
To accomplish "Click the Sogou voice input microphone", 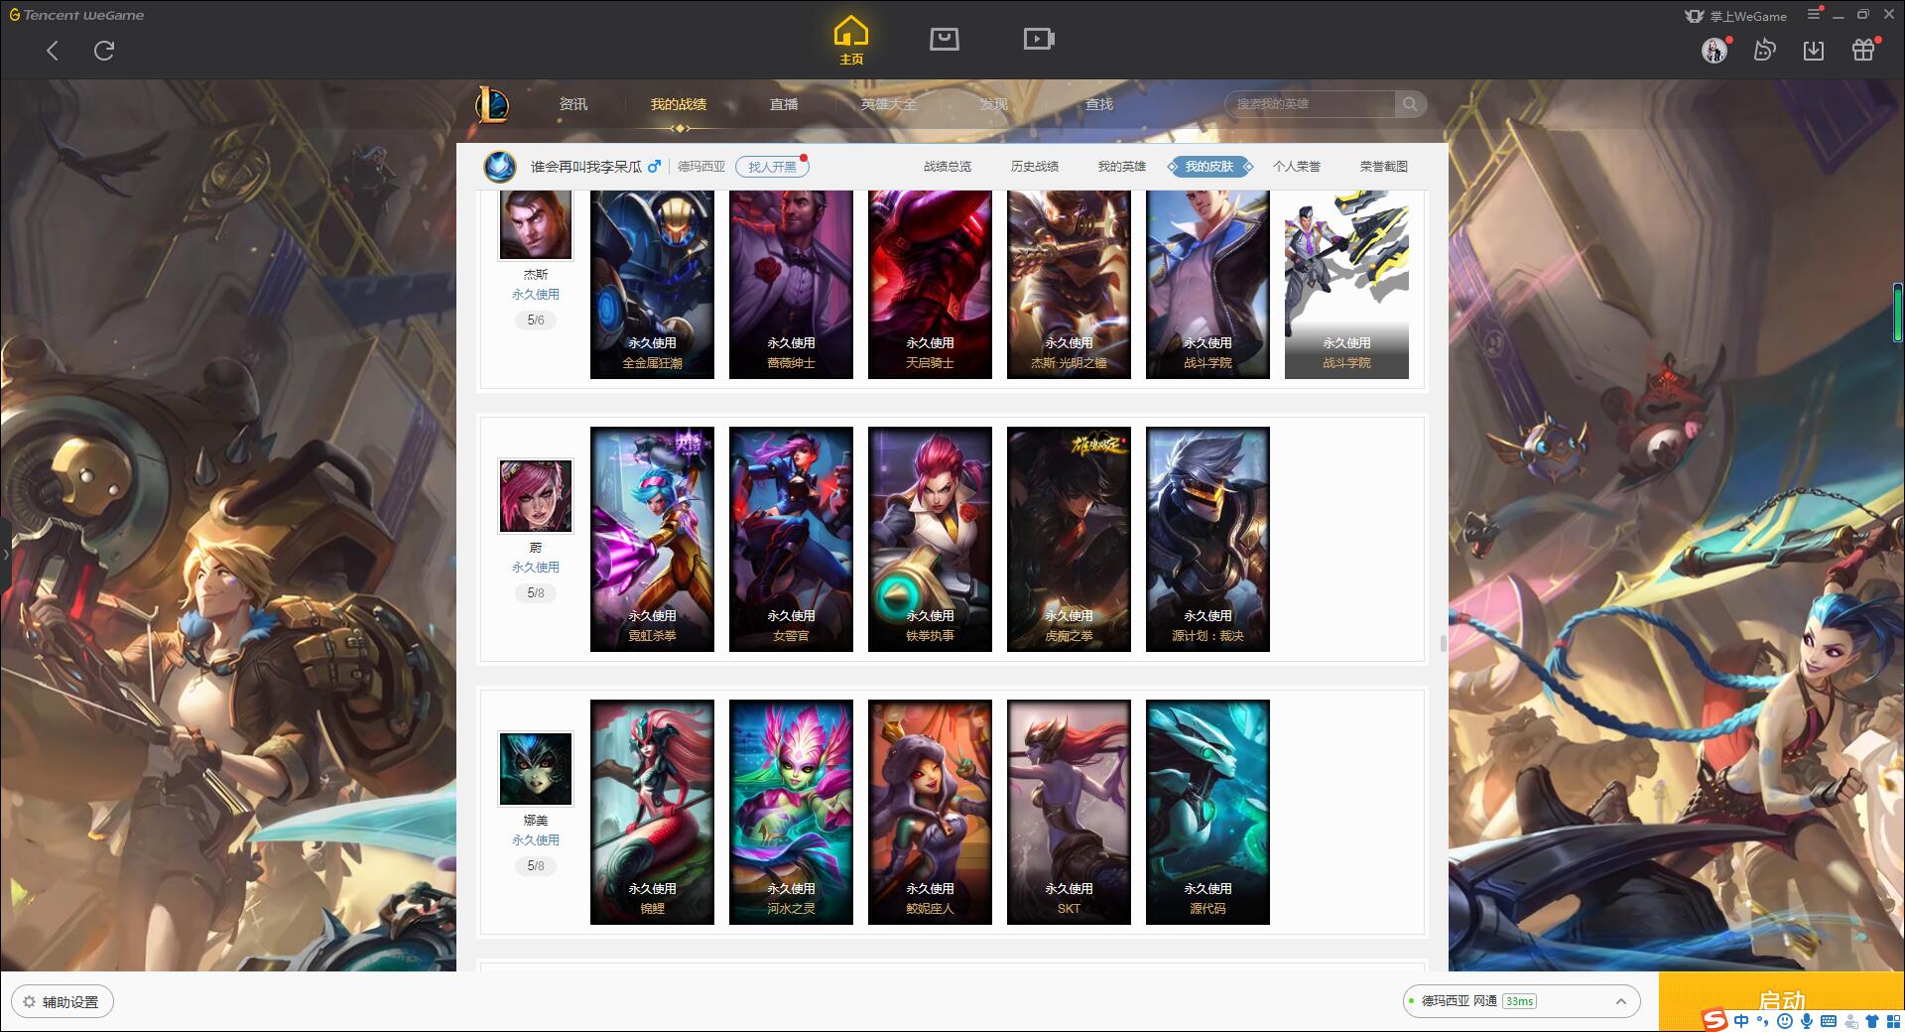I will tap(1807, 1020).
